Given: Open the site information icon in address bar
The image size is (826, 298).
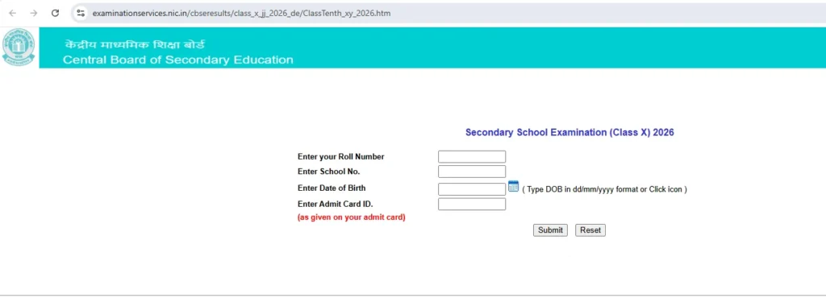Looking at the screenshot, I should 81,13.
